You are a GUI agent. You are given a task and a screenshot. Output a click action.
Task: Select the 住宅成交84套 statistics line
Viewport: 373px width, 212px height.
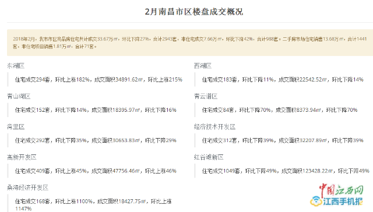tap(280, 110)
